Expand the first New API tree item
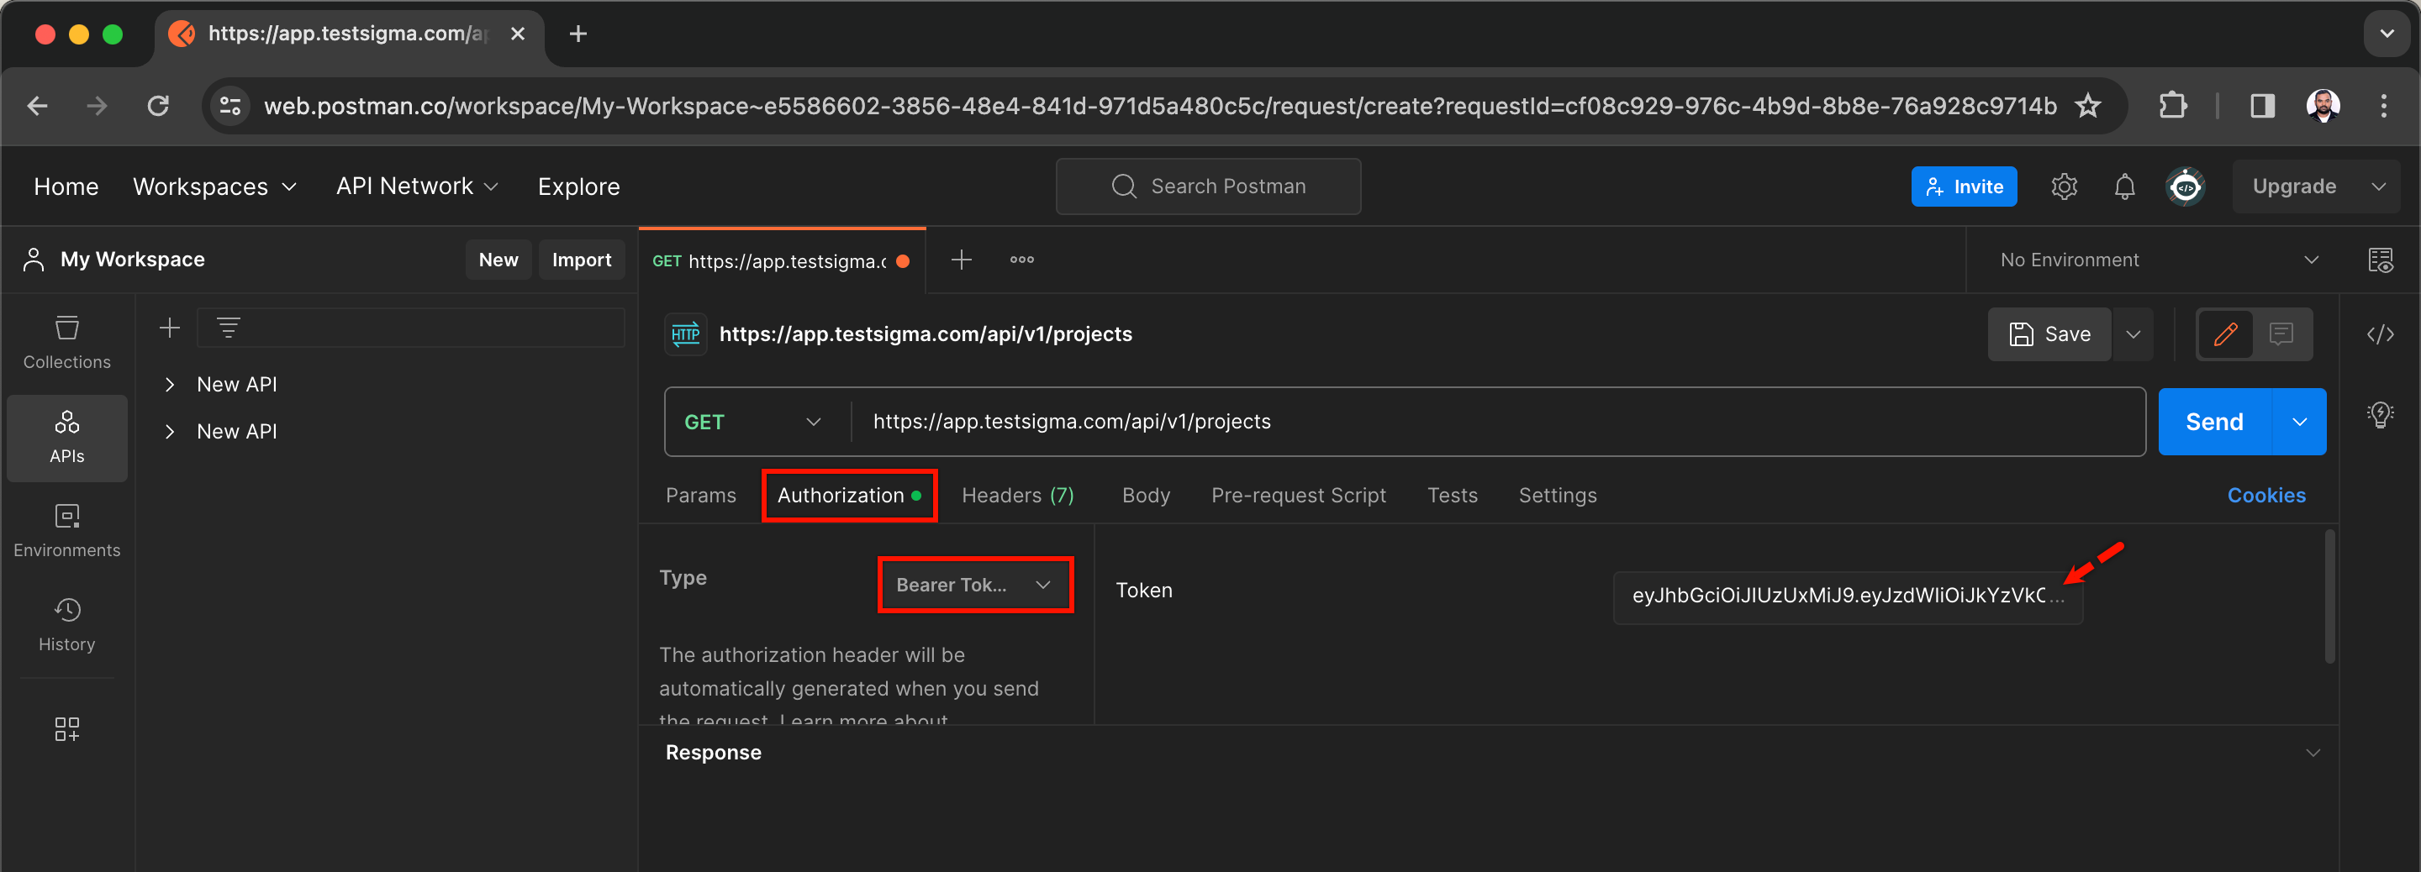The width and height of the screenshot is (2421, 872). 169,384
